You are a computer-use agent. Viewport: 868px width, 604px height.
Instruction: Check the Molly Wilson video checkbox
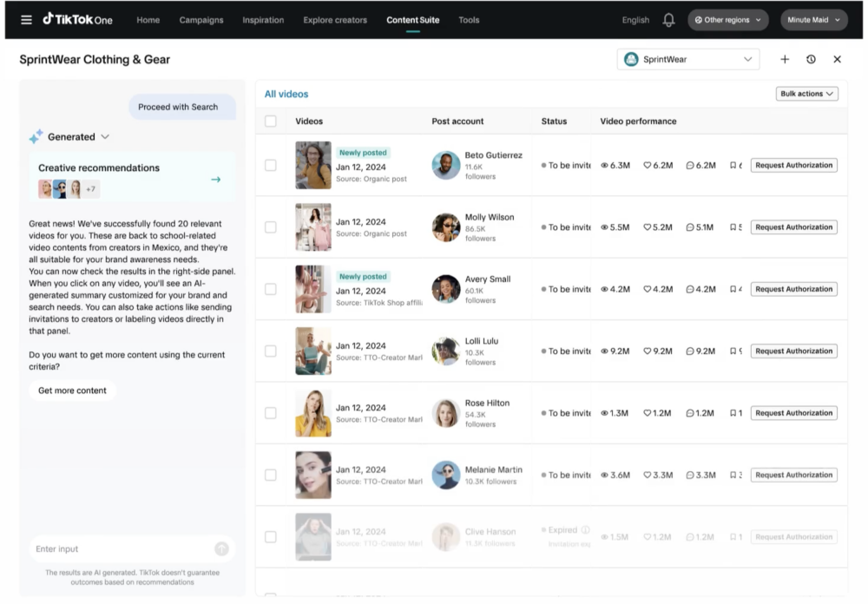[271, 227]
